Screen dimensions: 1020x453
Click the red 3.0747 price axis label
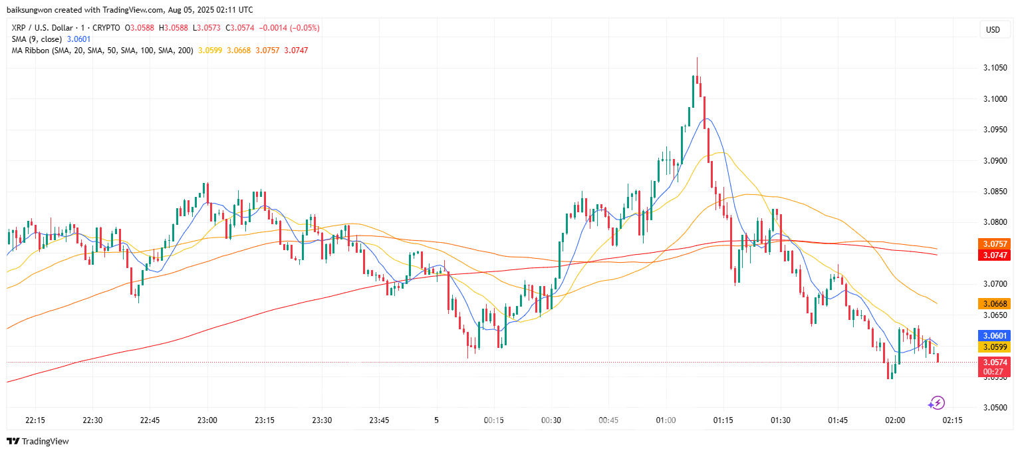click(x=993, y=255)
